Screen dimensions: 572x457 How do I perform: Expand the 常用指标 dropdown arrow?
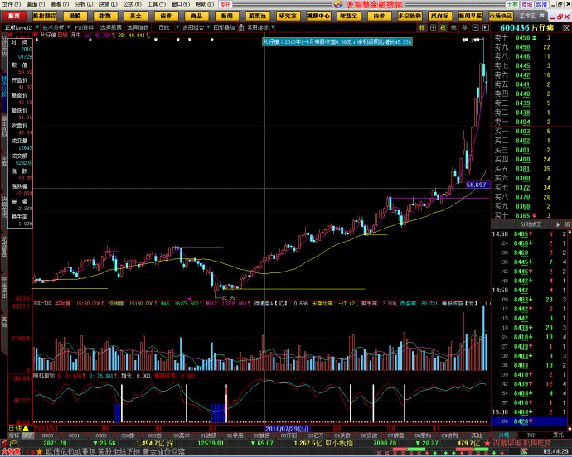pyautogui.click(x=273, y=27)
